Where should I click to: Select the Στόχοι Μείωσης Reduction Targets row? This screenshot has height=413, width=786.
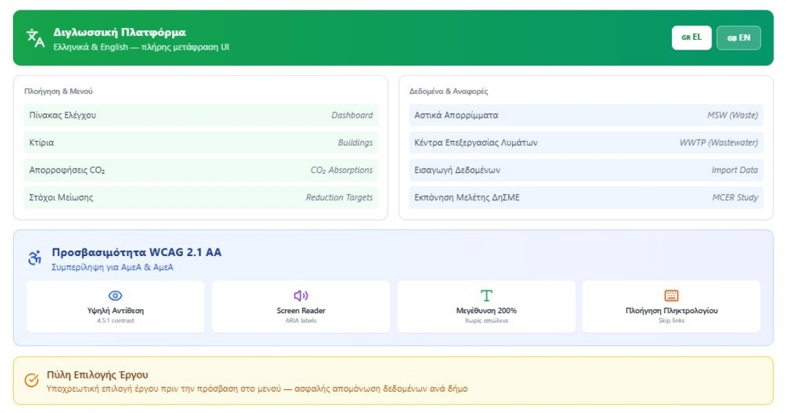coord(201,198)
